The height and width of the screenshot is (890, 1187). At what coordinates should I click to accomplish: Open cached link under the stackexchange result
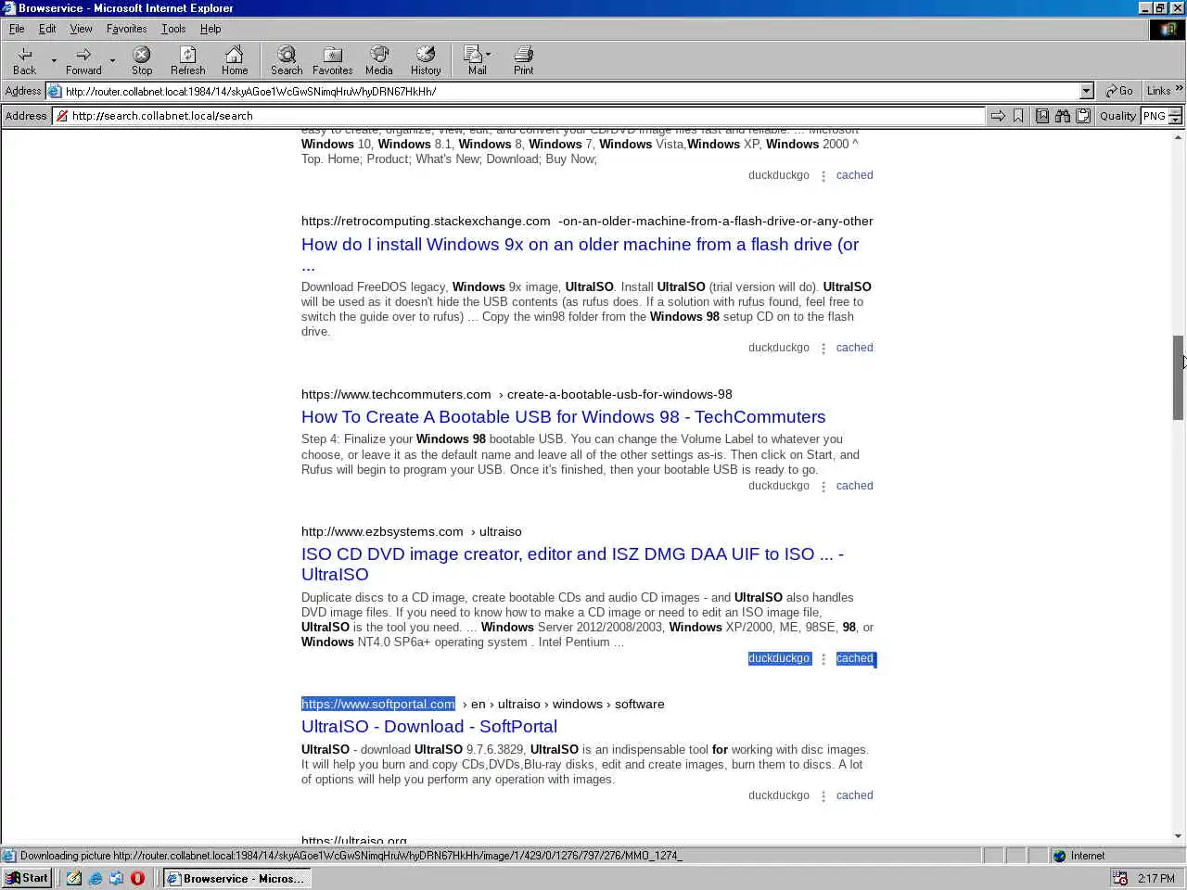[x=854, y=348]
